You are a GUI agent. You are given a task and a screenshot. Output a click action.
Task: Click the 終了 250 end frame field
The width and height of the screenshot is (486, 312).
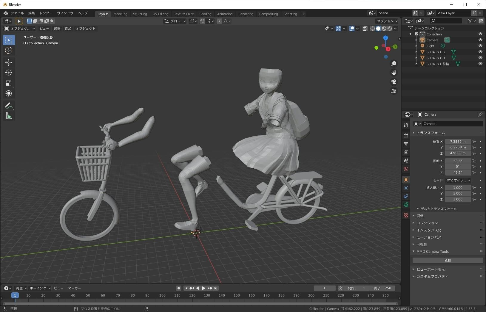coord(382,288)
